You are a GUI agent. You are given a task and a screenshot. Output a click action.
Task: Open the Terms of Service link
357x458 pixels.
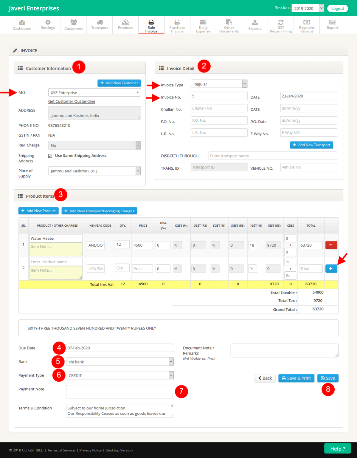pyautogui.click(x=61, y=450)
